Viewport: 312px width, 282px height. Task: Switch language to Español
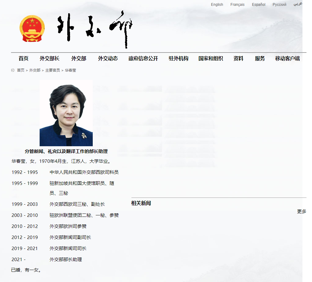point(259,5)
